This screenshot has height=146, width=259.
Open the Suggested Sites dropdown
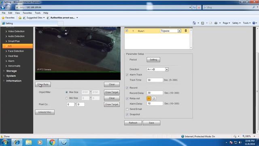(44, 18)
